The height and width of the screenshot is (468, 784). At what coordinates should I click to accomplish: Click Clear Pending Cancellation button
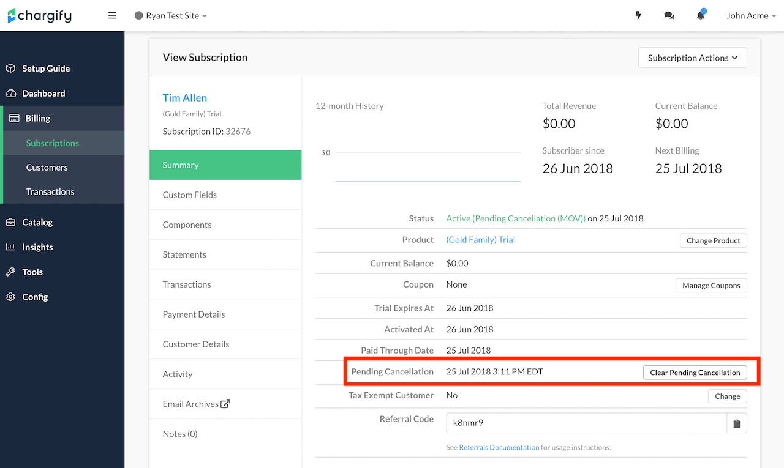(x=695, y=373)
